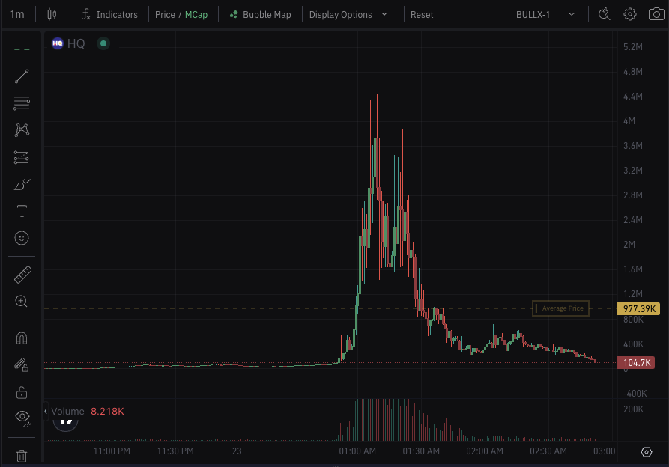Click the Average Price line label
Viewport: 669px width, 467px height.
(x=560, y=308)
